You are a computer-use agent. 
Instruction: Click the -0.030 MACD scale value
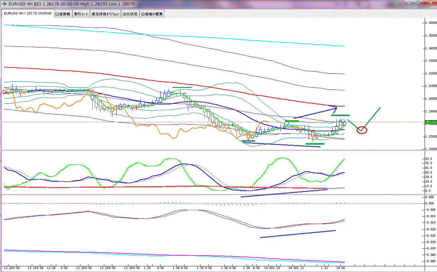click(x=430, y=242)
